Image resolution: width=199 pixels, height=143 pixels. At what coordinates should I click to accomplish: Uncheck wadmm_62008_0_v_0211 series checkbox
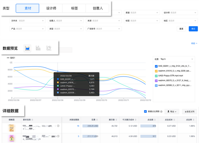coord(156,85)
